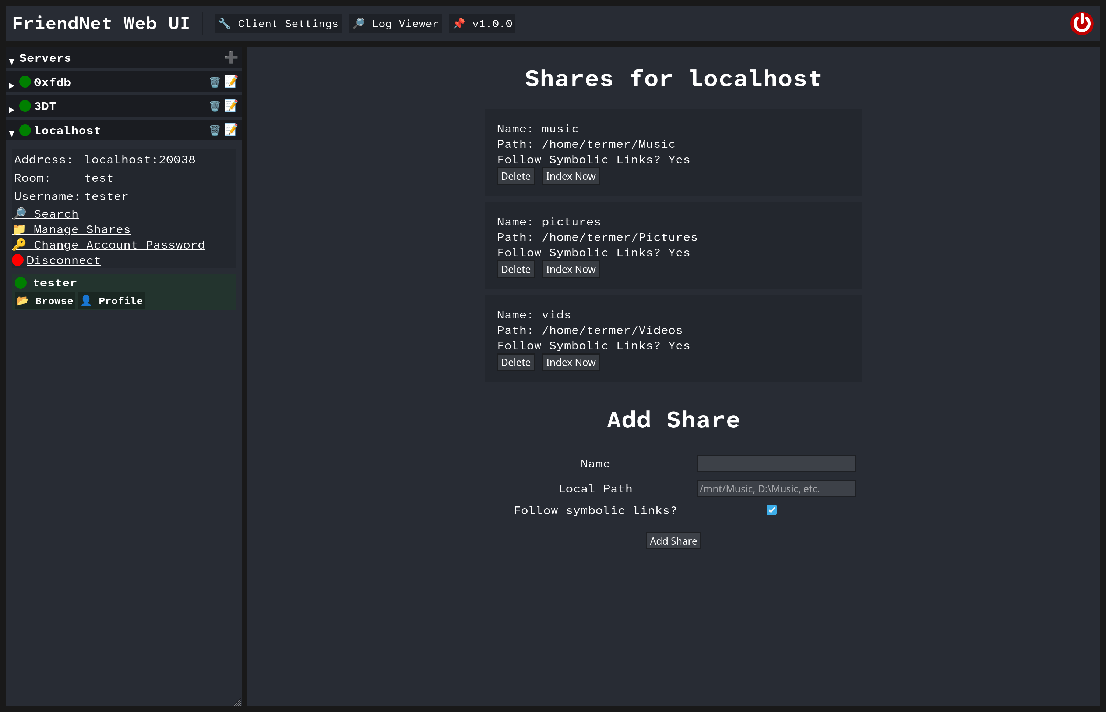Delete the localhost server via trash icon
This screenshot has height=712, width=1106.
(214, 130)
